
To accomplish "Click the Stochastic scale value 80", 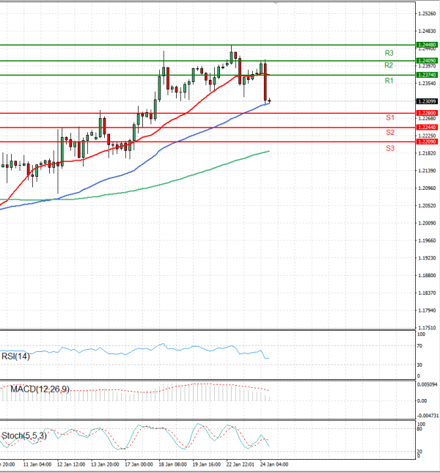I will coord(419,429).
